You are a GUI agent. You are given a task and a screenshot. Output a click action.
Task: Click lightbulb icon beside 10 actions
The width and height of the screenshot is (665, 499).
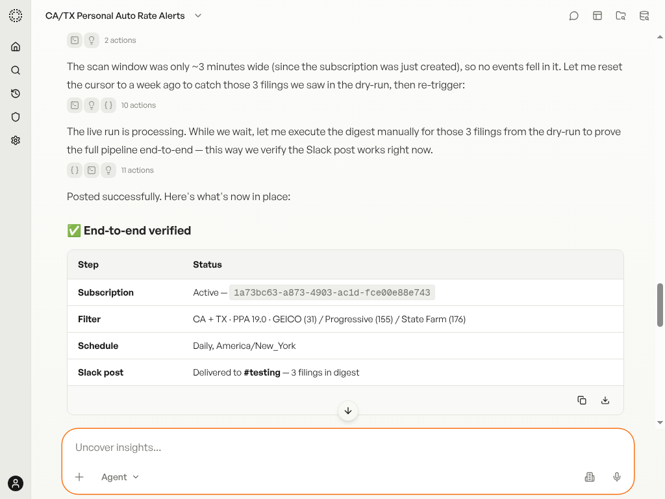92,105
